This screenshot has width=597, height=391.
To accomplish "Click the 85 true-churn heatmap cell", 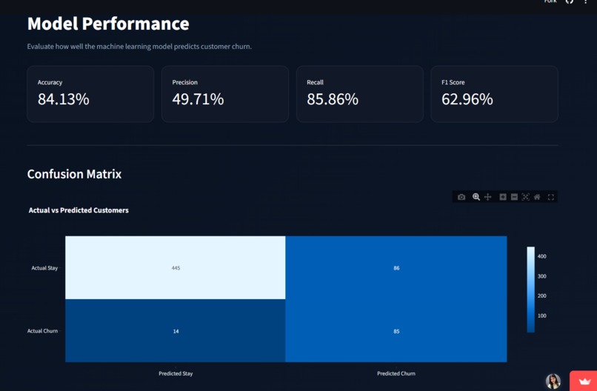I will [x=396, y=331].
